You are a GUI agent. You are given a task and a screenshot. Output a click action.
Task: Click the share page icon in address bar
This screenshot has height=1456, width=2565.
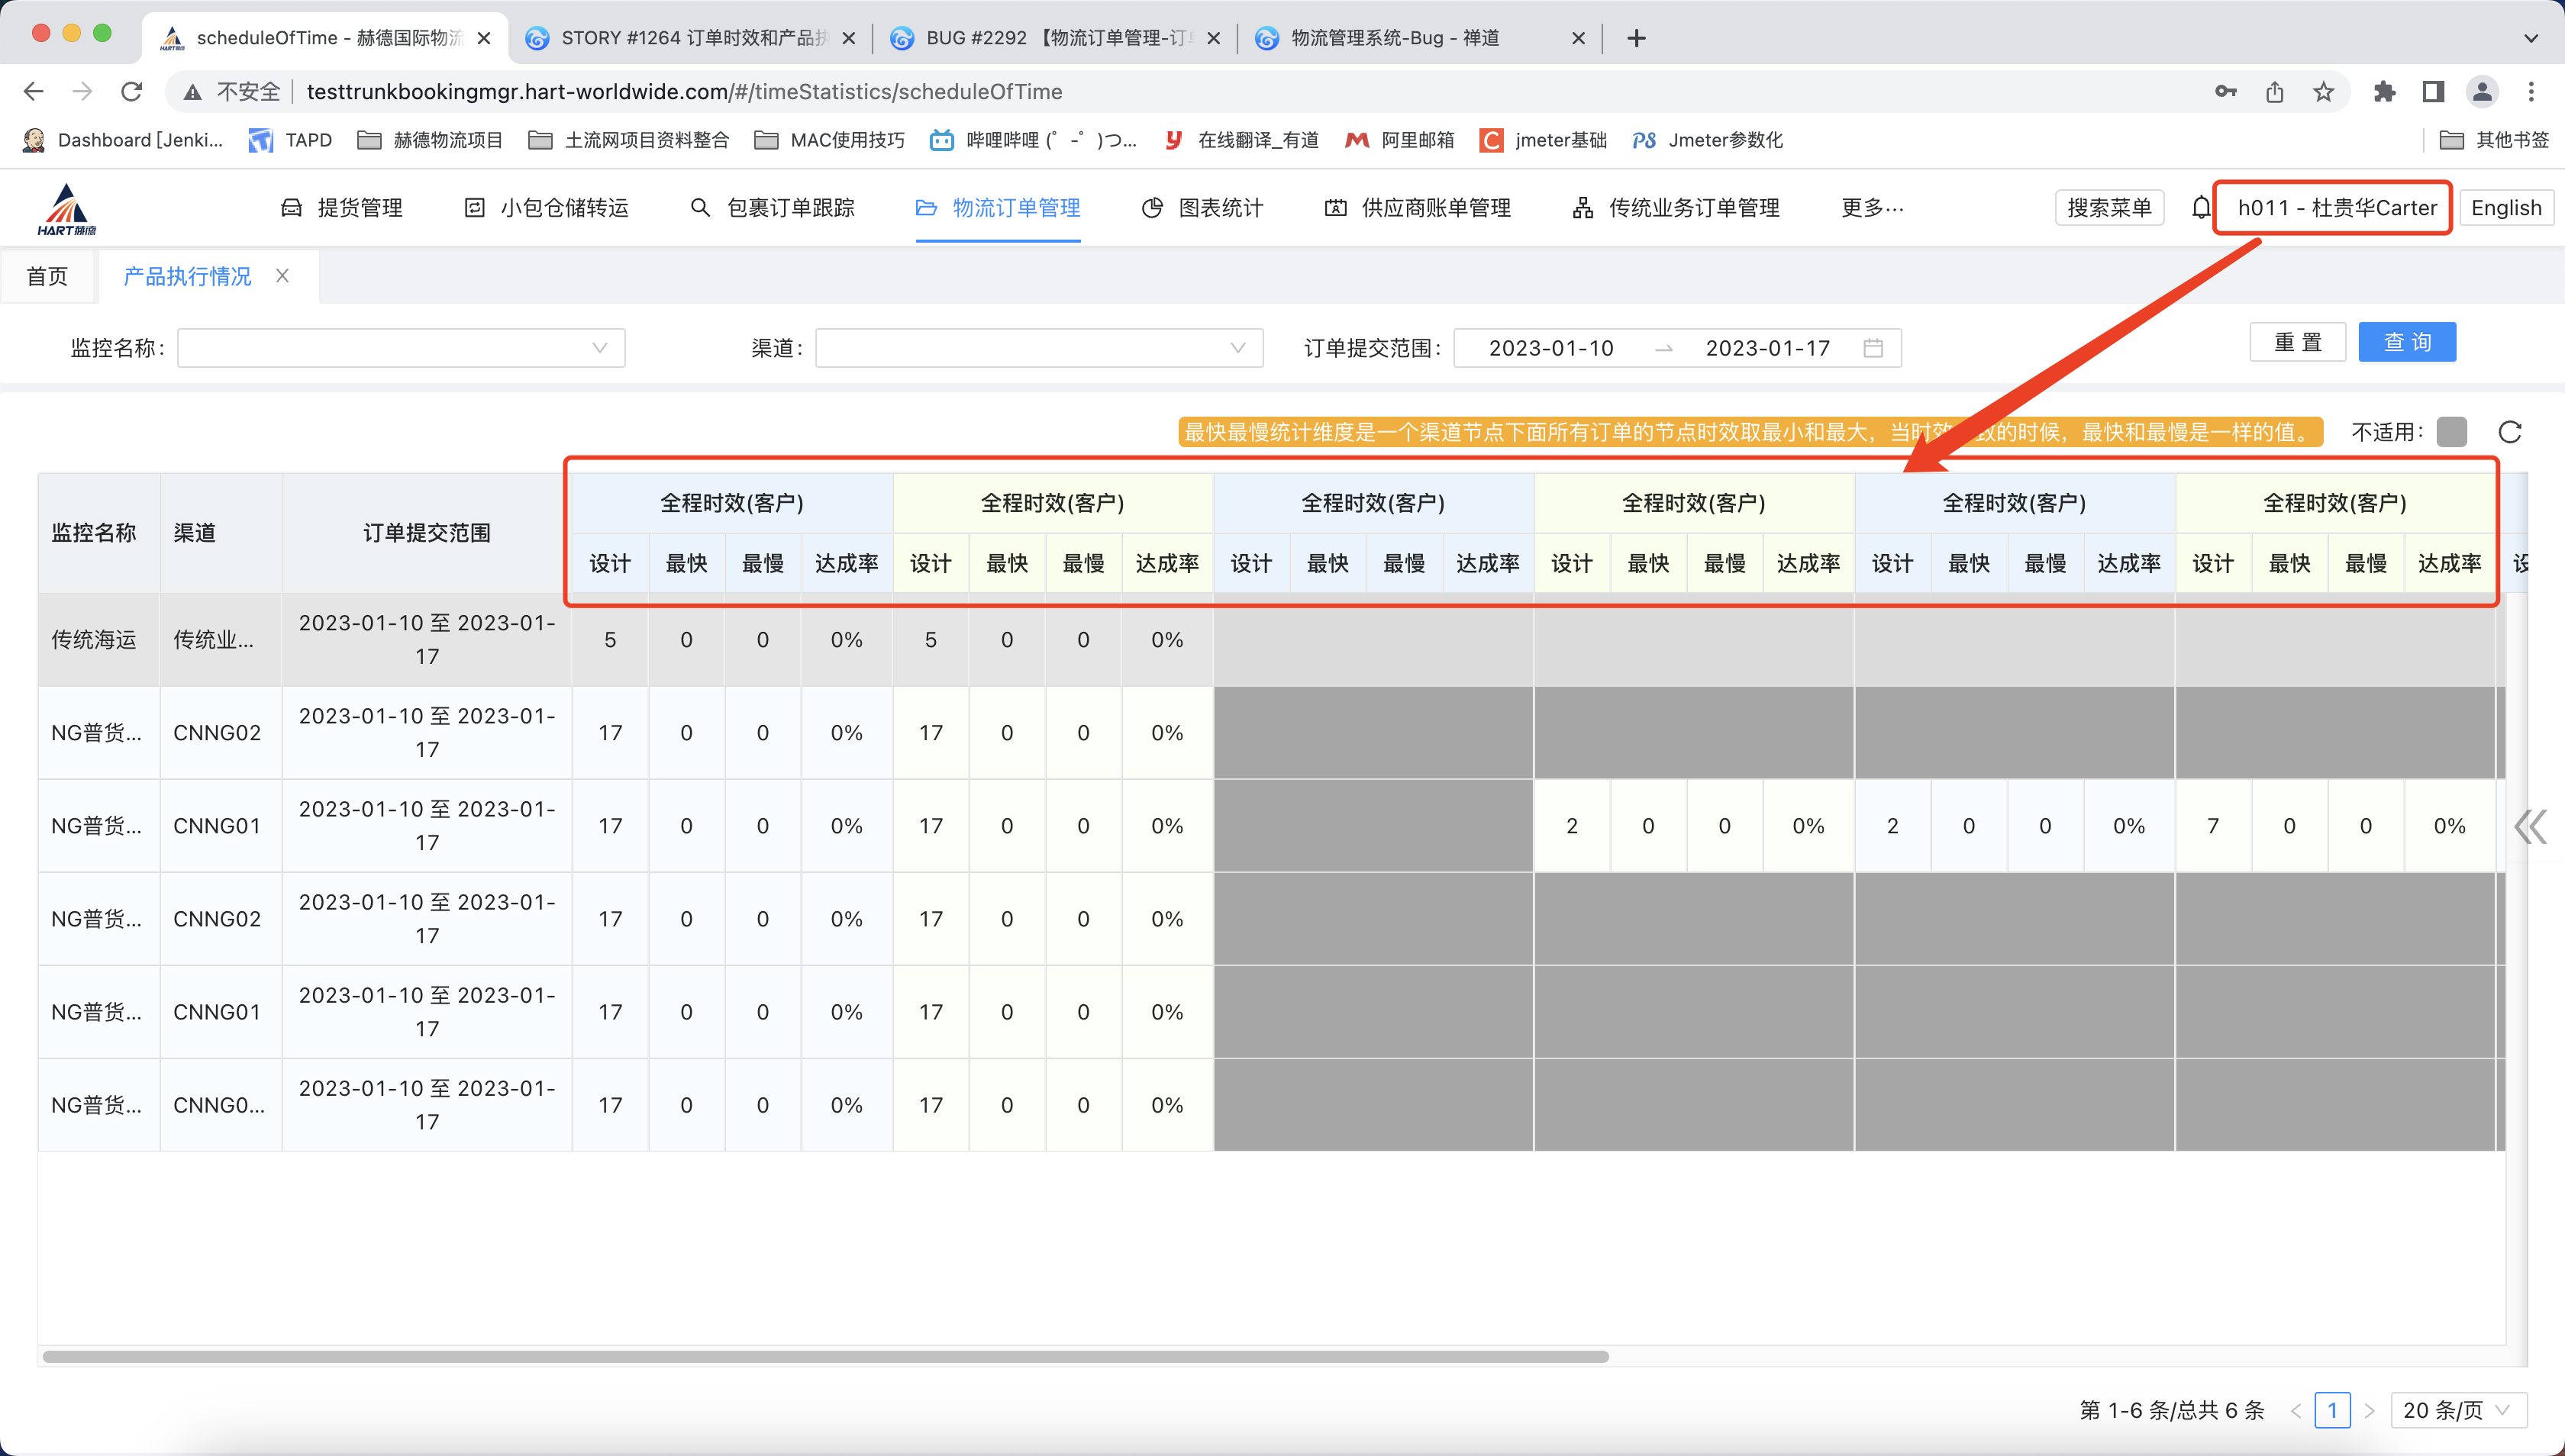click(2275, 92)
